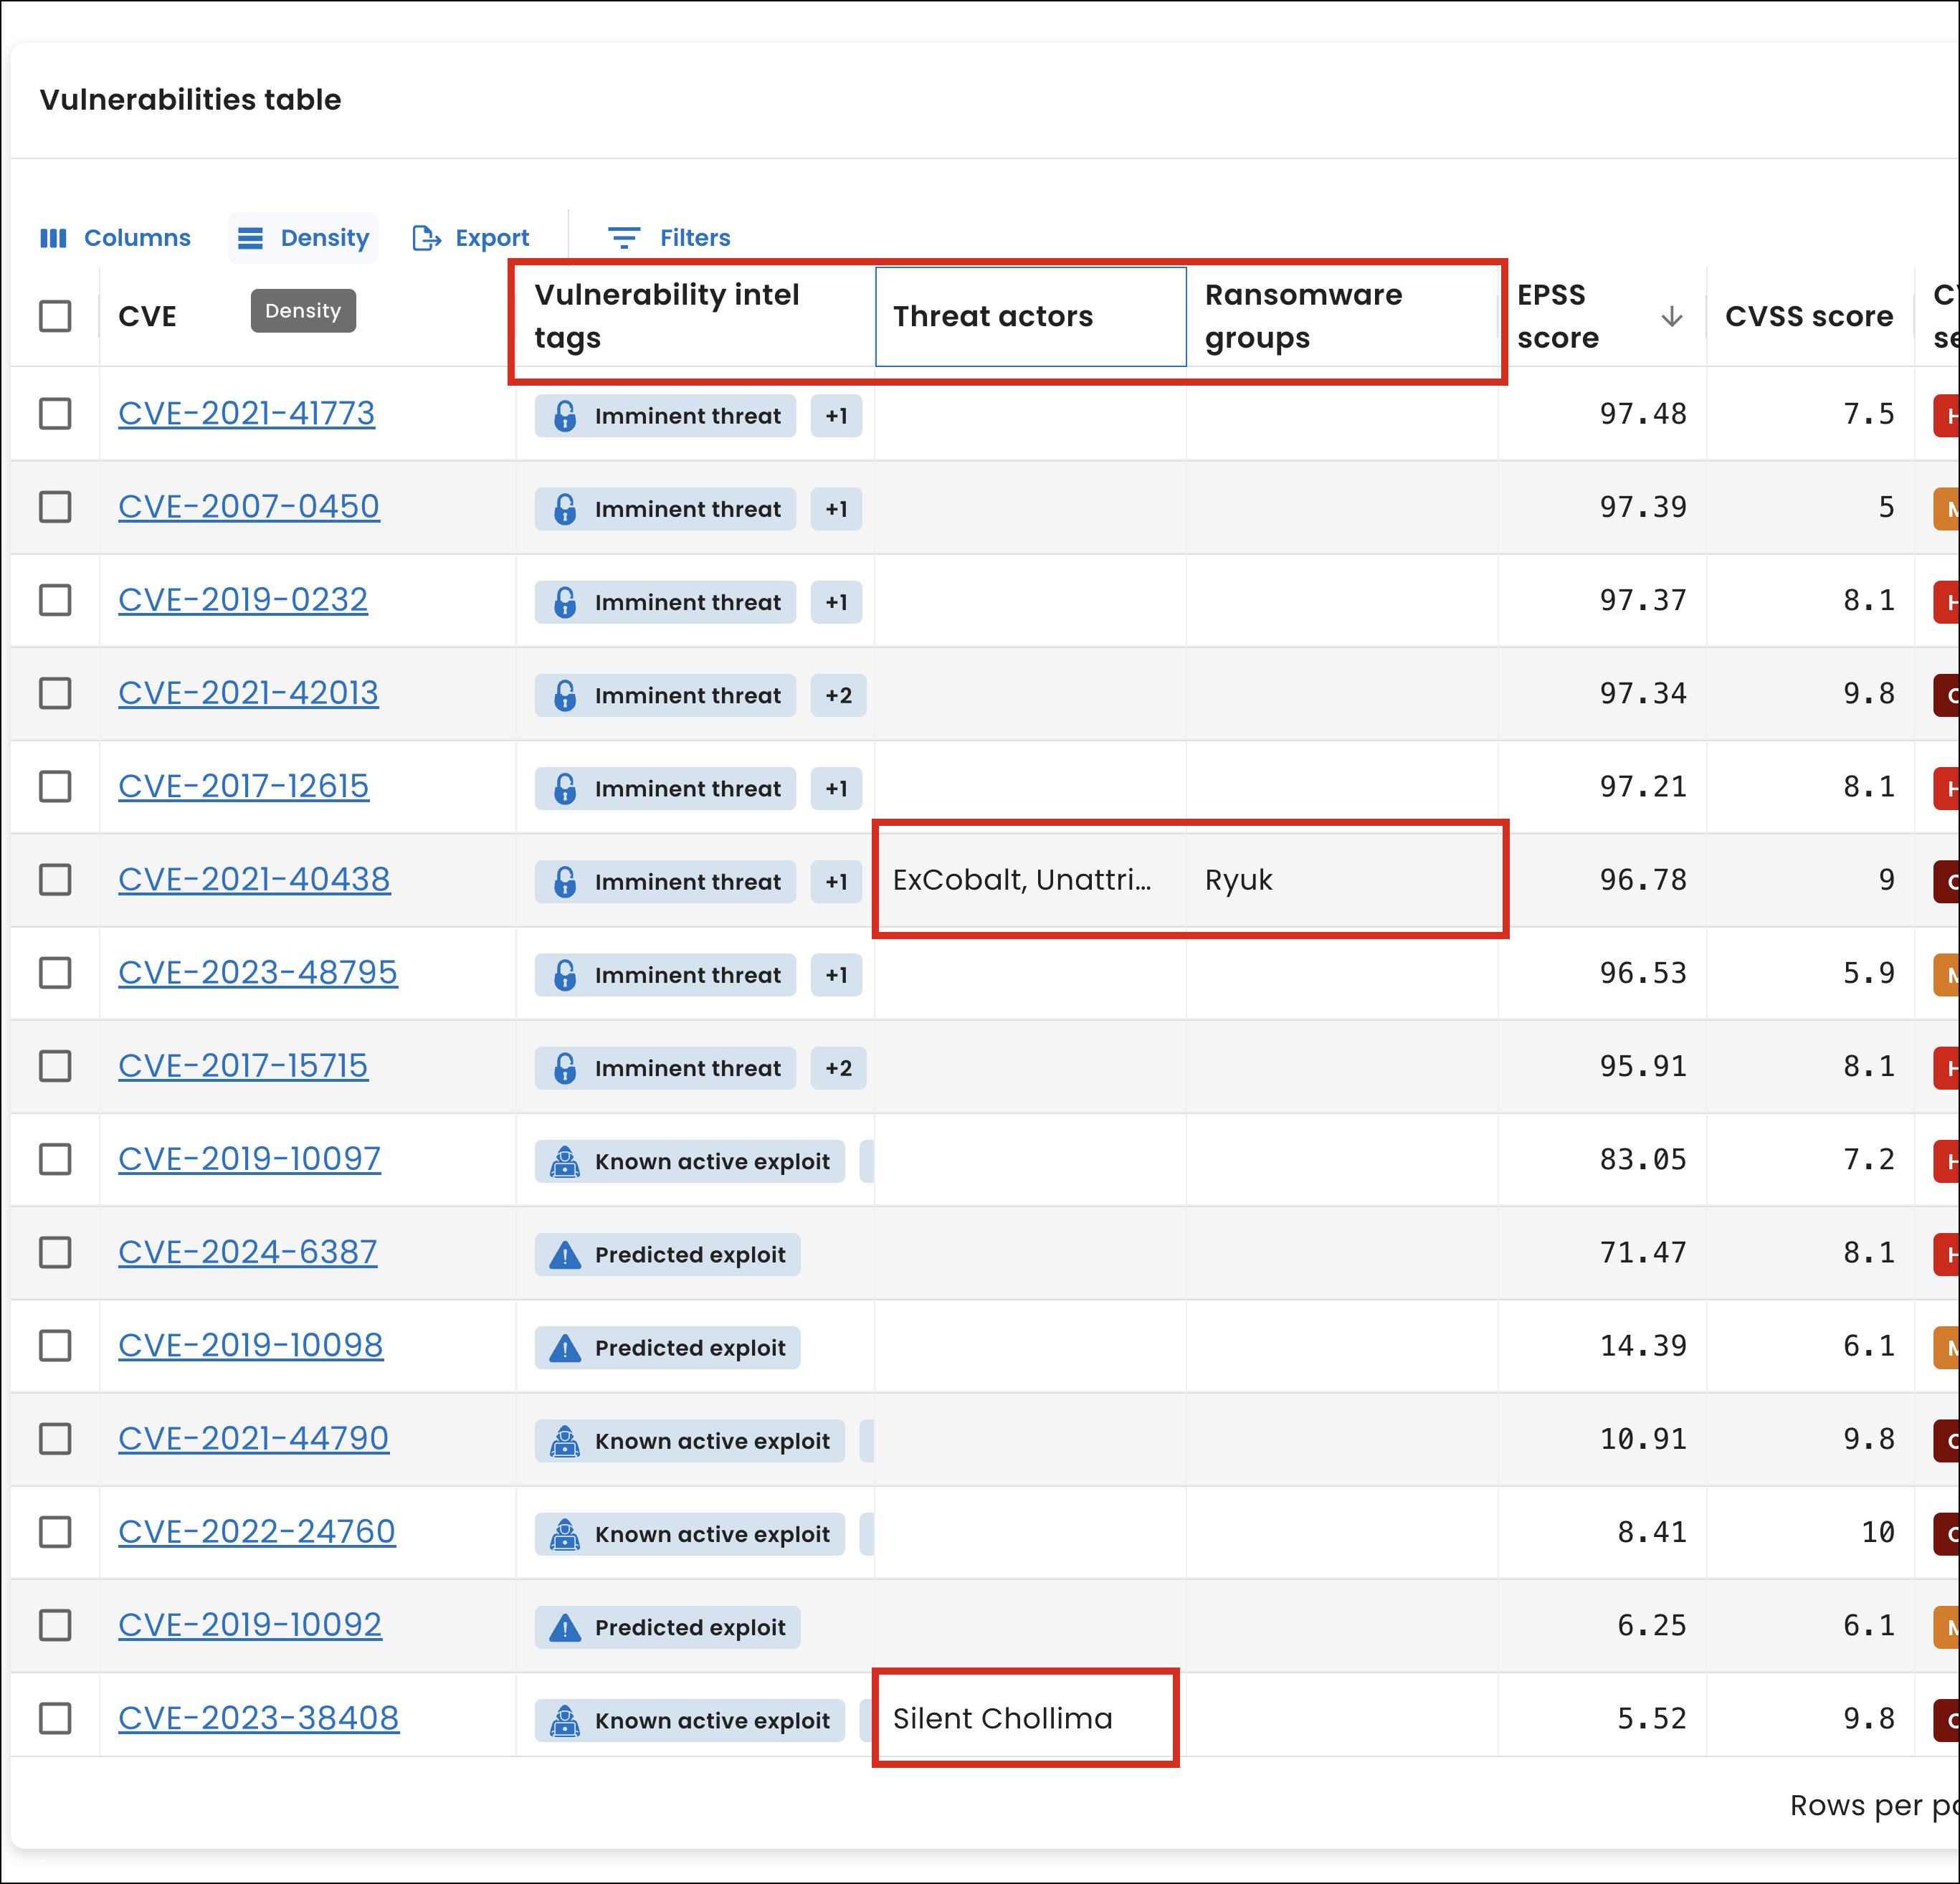The height and width of the screenshot is (1884, 1960).
Task: Open CVE-2023-48795 link
Action: [x=258, y=973]
